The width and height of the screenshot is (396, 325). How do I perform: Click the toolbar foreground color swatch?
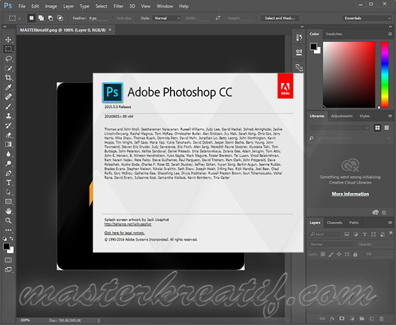[6, 246]
